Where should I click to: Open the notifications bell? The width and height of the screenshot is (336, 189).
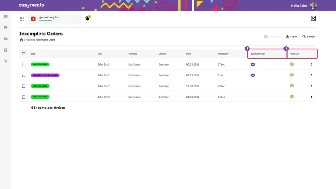[x=87, y=18]
